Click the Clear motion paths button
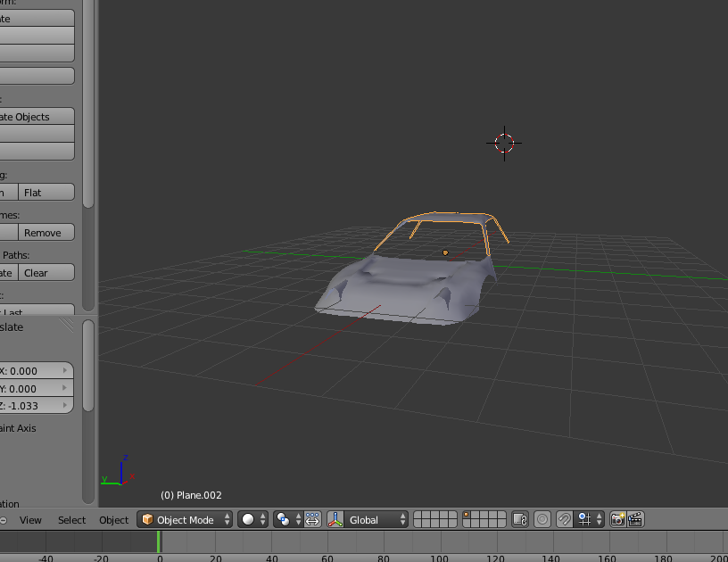Image resolution: width=728 pixels, height=562 pixels. point(46,273)
